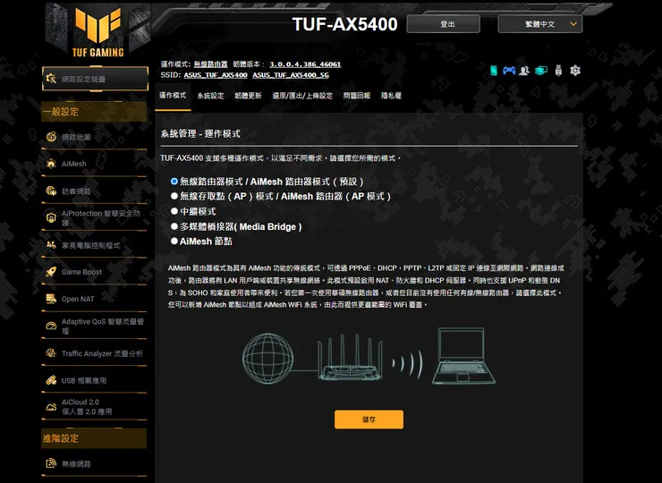The image size is (662, 483).
Task: Click the 家長電腦控制程式 family icon
Action: pos(51,245)
